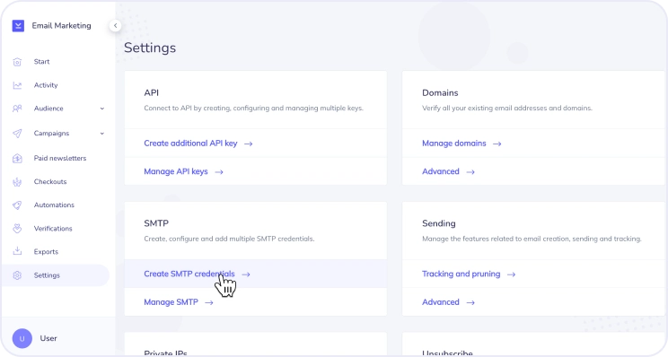This screenshot has height=357, width=668.
Task: Expand the Campaigns submenu chevron
Action: coord(102,133)
